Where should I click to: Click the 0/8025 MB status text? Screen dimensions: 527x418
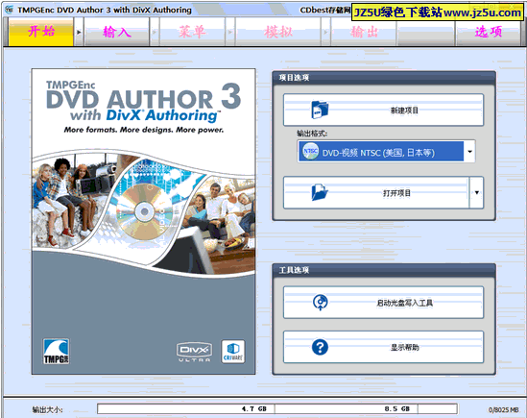click(503, 410)
